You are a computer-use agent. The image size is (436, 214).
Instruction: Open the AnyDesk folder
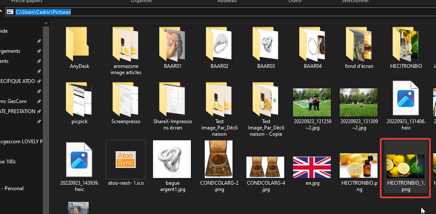point(79,48)
